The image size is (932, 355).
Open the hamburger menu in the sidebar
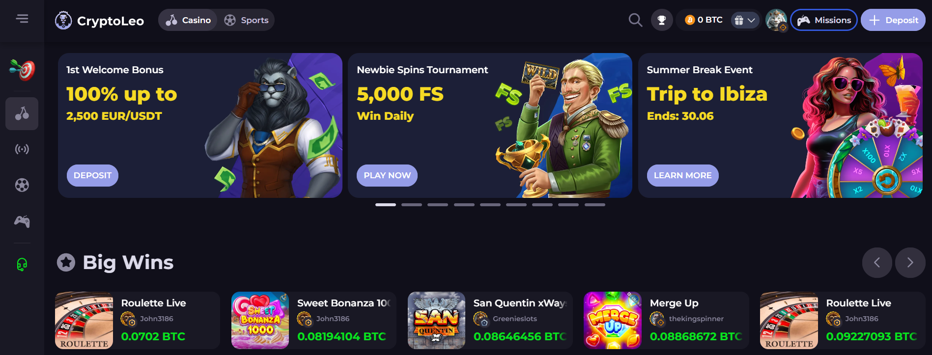coord(22,19)
